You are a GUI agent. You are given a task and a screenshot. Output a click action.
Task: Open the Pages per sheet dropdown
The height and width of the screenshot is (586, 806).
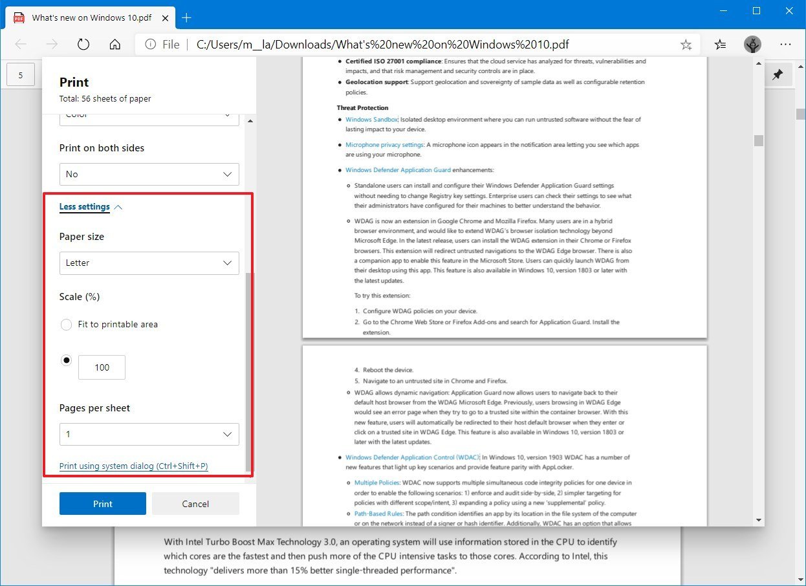tap(149, 435)
